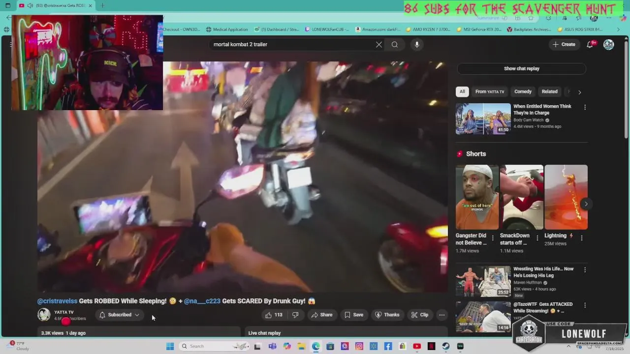The image size is (630, 354).
Task: Mute the tab using the speaker icon
Action: point(30,5)
